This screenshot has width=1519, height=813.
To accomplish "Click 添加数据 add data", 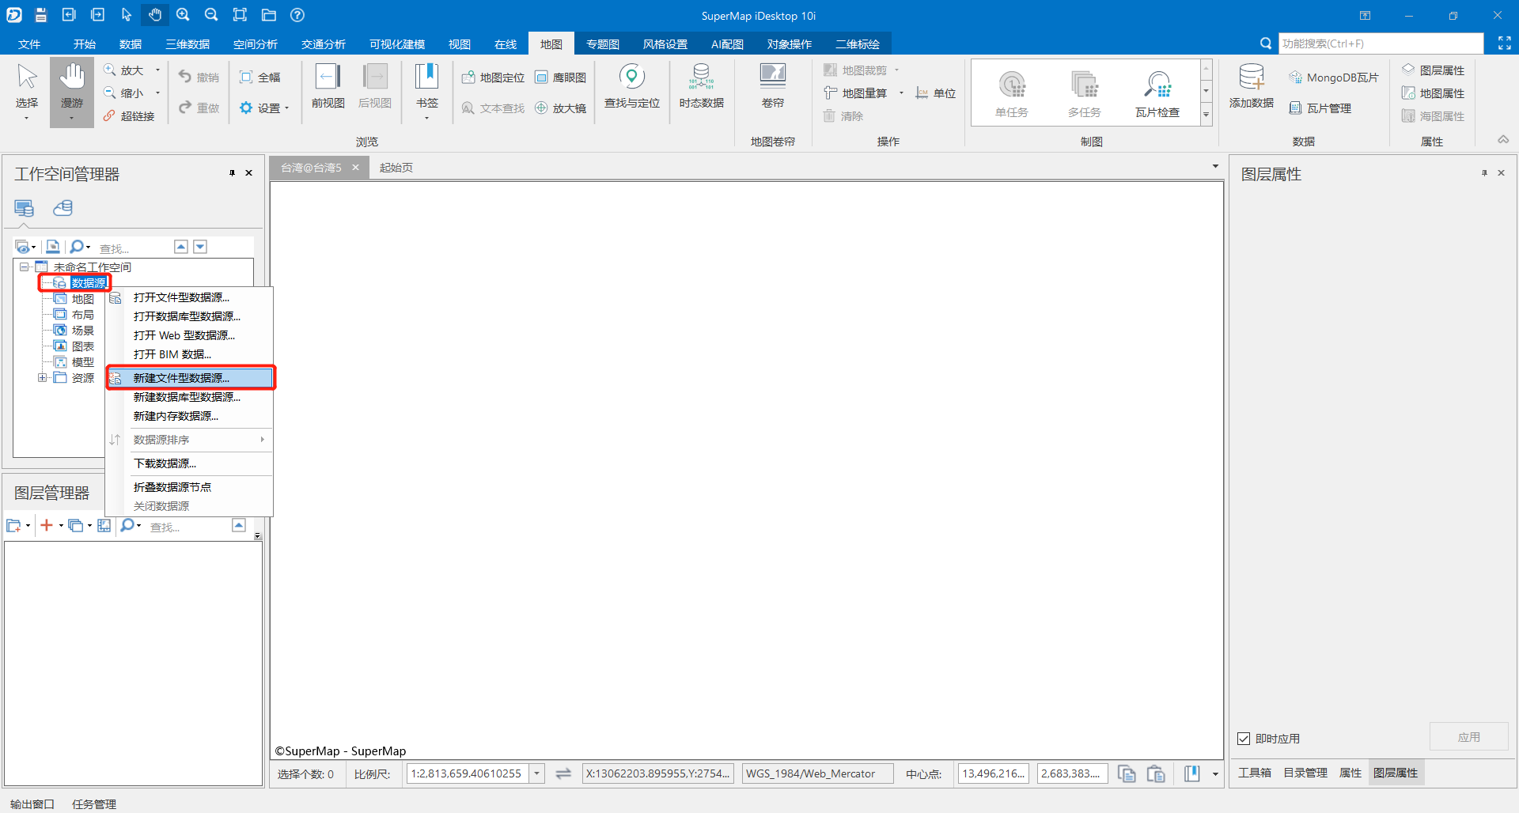I will point(1252,87).
